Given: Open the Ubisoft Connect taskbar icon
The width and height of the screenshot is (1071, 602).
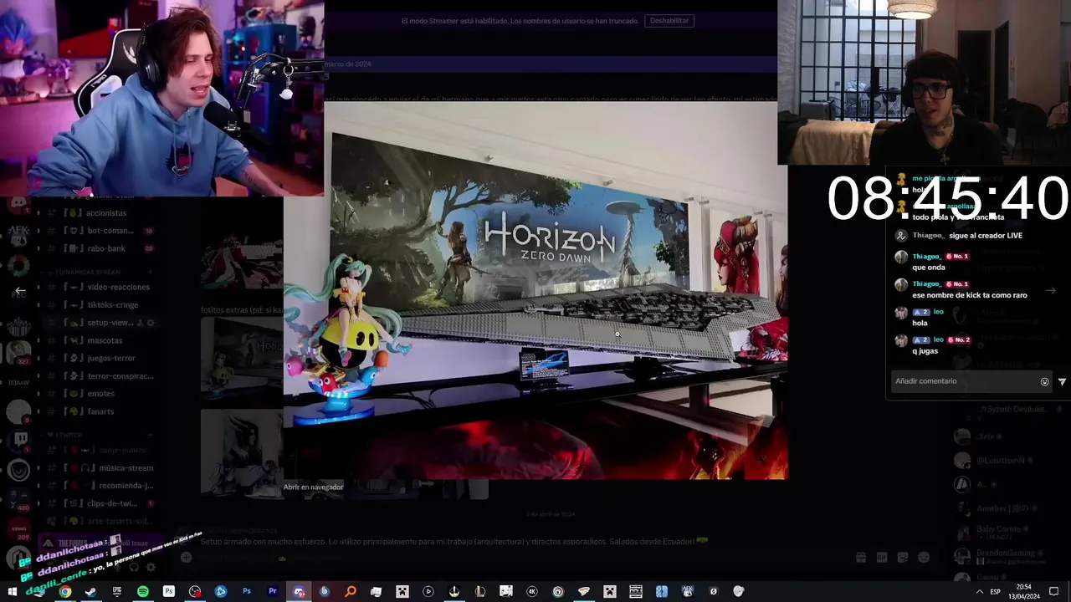Looking at the screenshot, I should [558, 592].
